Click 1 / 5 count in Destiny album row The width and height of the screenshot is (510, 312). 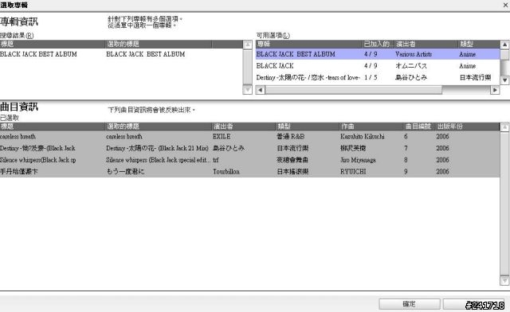(x=371, y=78)
